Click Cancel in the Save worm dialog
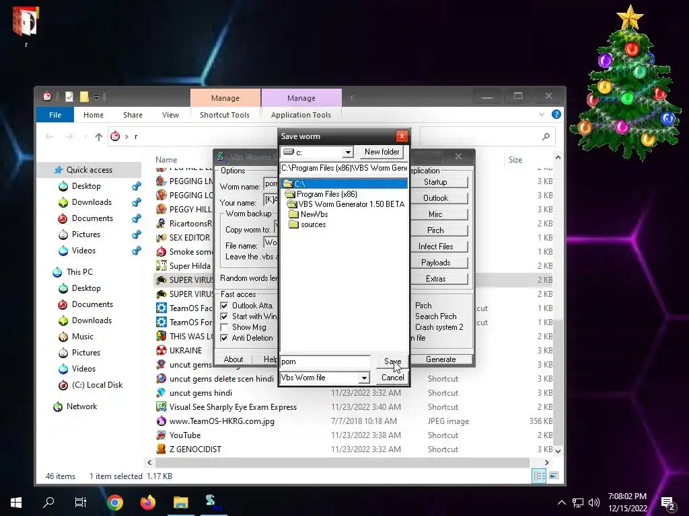This screenshot has height=516, width=689. [392, 378]
